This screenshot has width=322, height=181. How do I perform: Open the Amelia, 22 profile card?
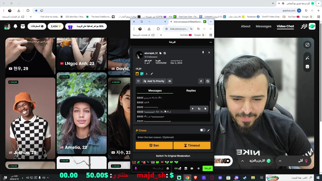click(x=82, y=113)
